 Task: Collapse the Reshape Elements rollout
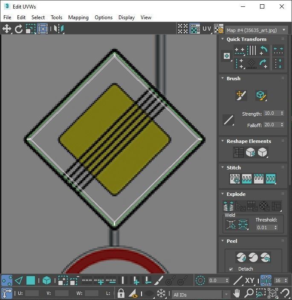pyautogui.click(x=223, y=141)
